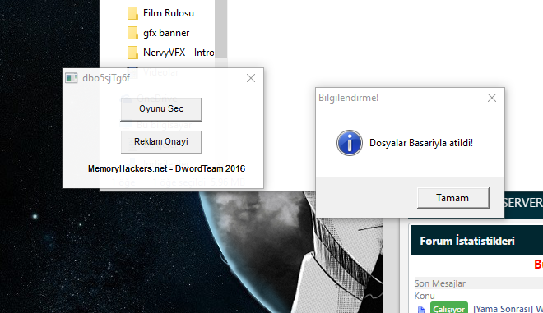Click the thread document icon beside Çalışıyor
Screen dimensions: 543x313
(421, 310)
